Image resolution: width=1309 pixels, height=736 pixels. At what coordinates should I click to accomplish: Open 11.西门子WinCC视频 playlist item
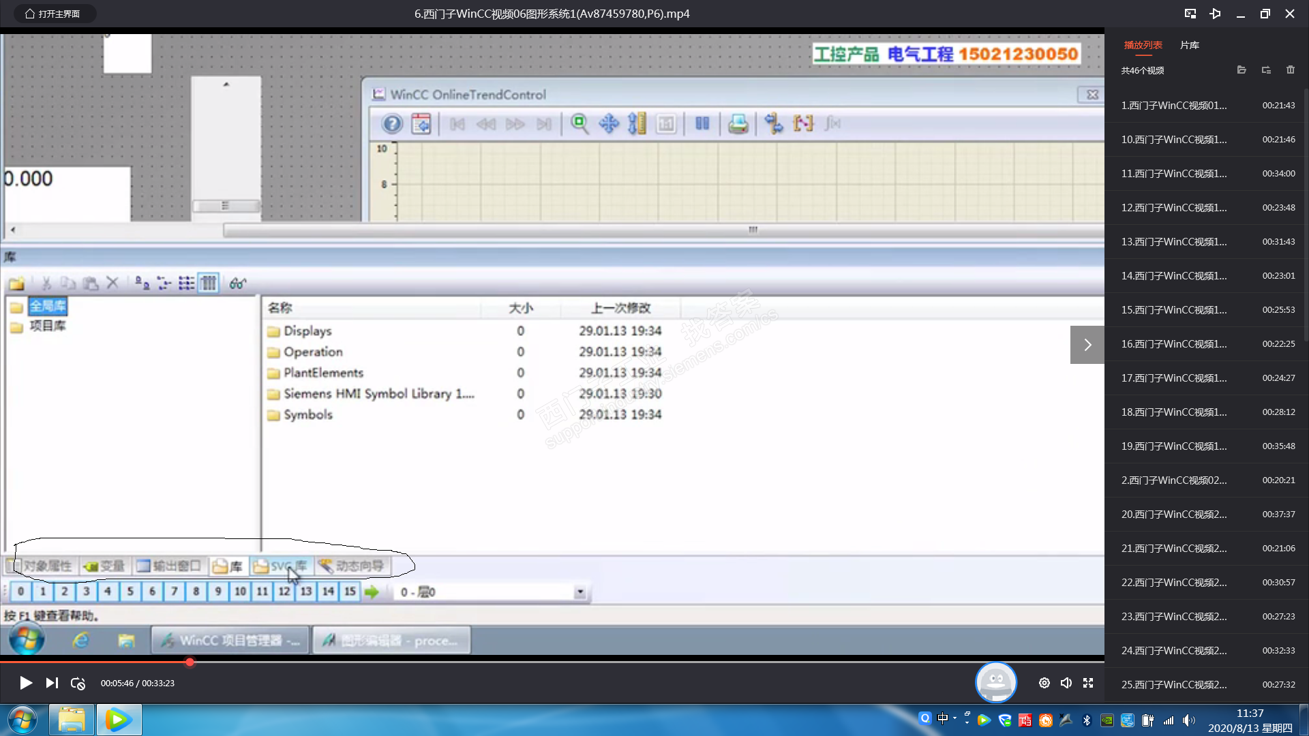(x=1173, y=174)
